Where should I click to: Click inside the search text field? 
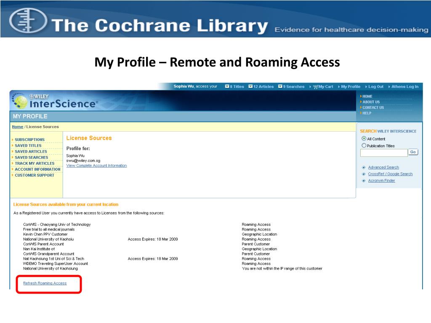[x=384, y=152]
